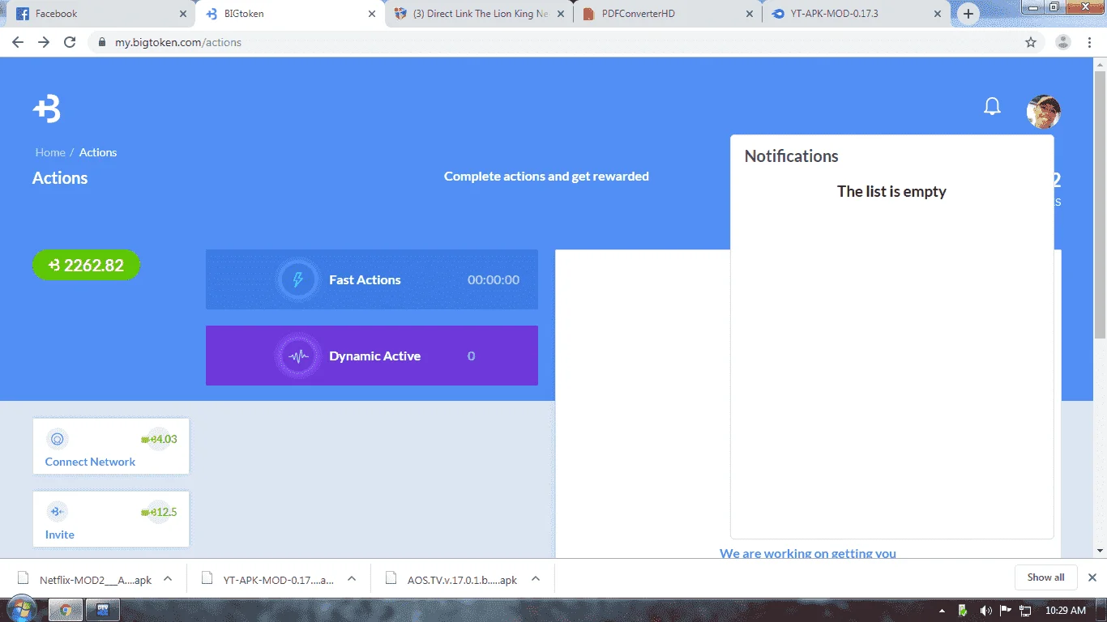
Task: Click Show all downloads
Action: (1045, 577)
